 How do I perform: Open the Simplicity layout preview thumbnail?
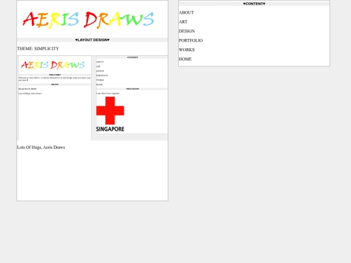(x=92, y=98)
